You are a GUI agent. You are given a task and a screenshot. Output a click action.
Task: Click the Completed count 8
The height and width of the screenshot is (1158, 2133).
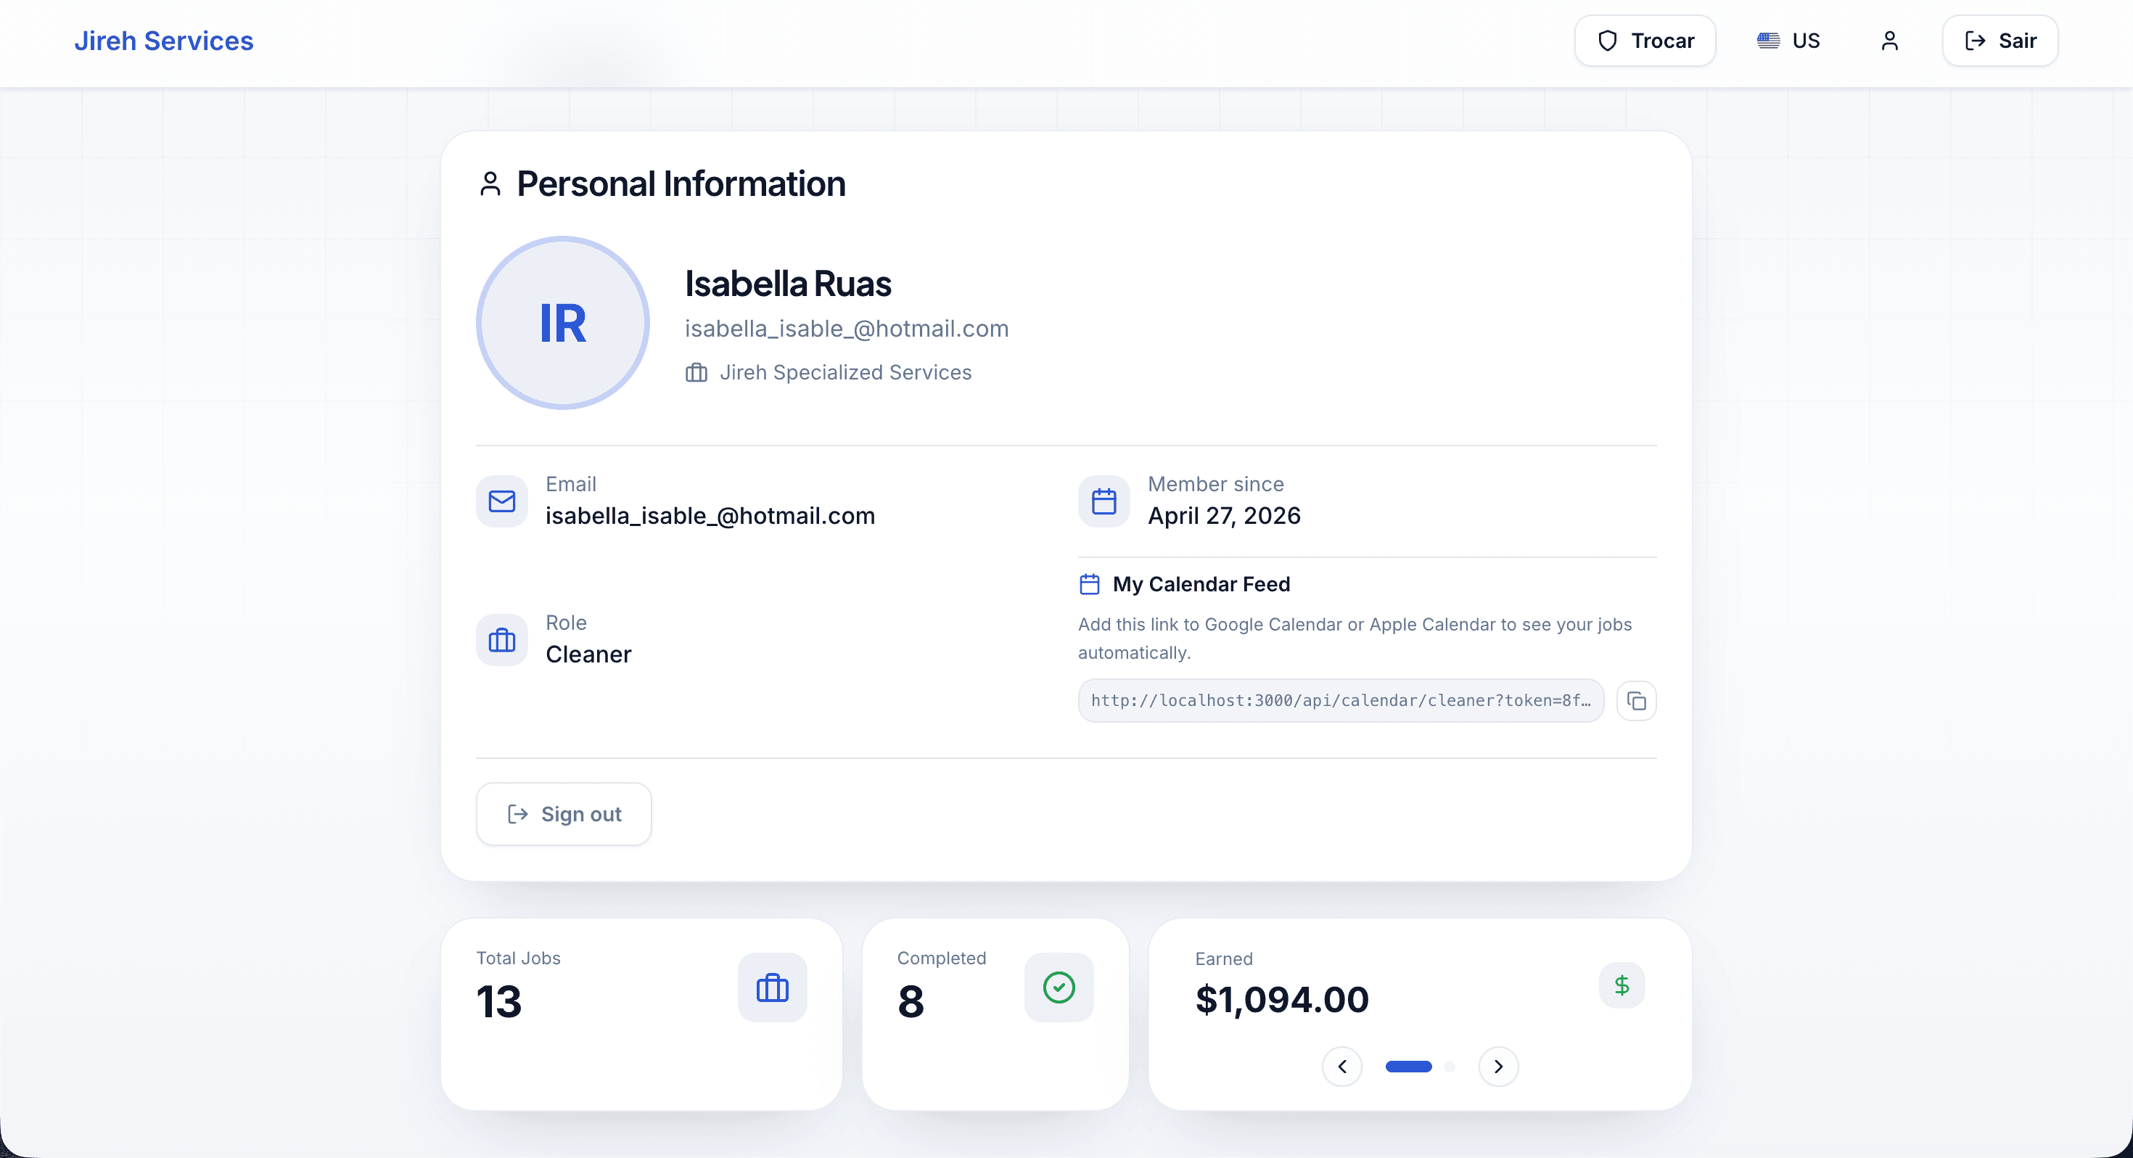[911, 1001]
